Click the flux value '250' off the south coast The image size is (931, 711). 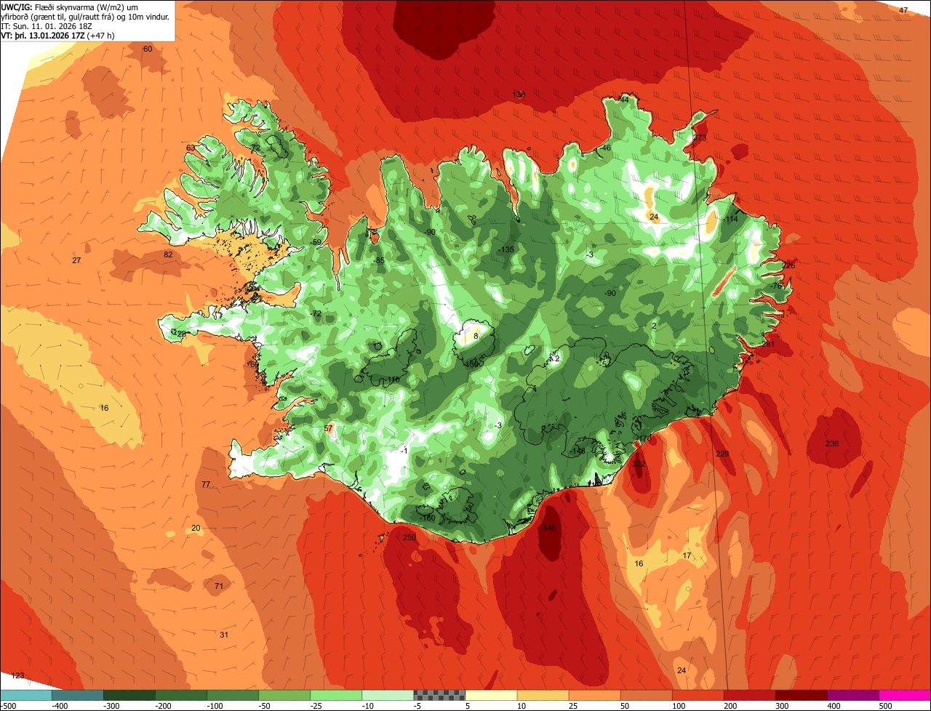(409, 537)
